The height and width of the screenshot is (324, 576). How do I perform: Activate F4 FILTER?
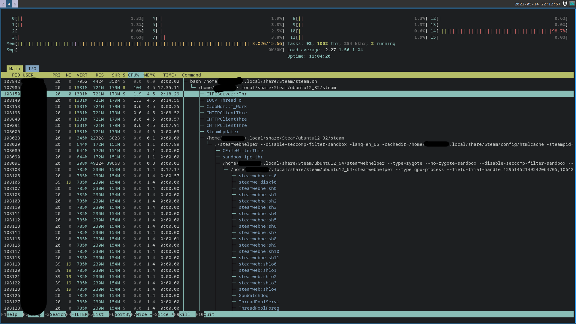point(76,314)
